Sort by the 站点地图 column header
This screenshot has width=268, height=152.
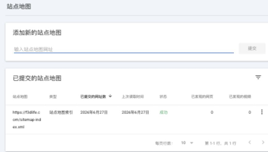20,97
